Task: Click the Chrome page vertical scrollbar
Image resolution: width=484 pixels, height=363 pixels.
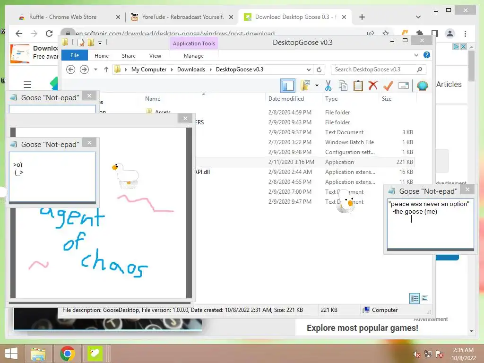Action: 471,65
